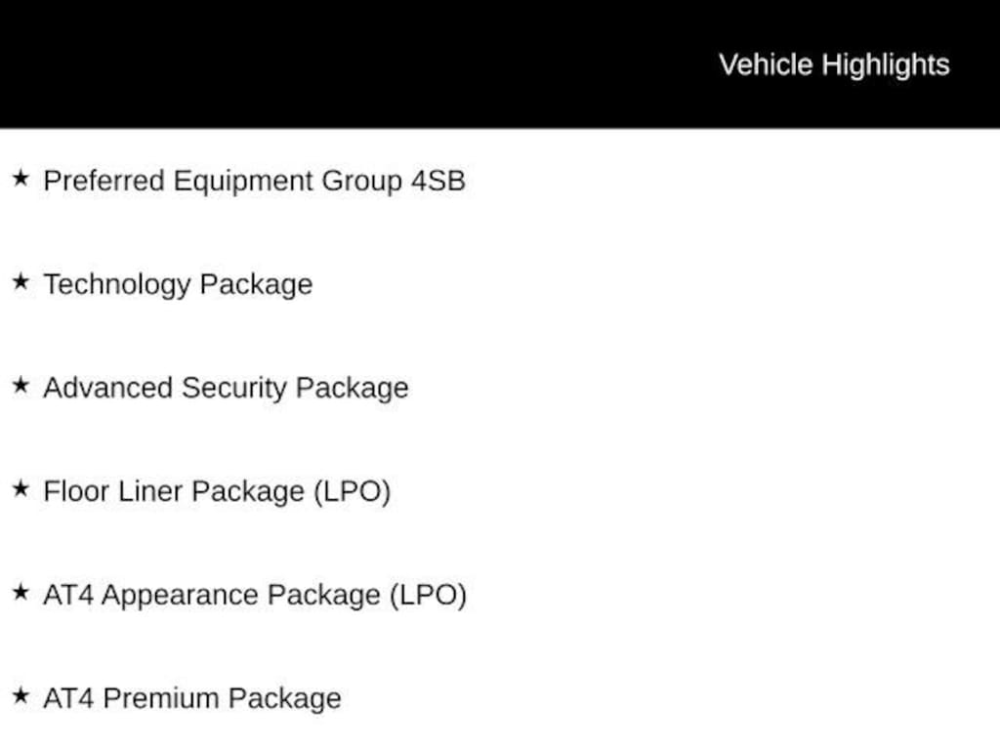This screenshot has width=1000, height=750.
Task: Click the word Premium in last item
Action: point(161,698)
